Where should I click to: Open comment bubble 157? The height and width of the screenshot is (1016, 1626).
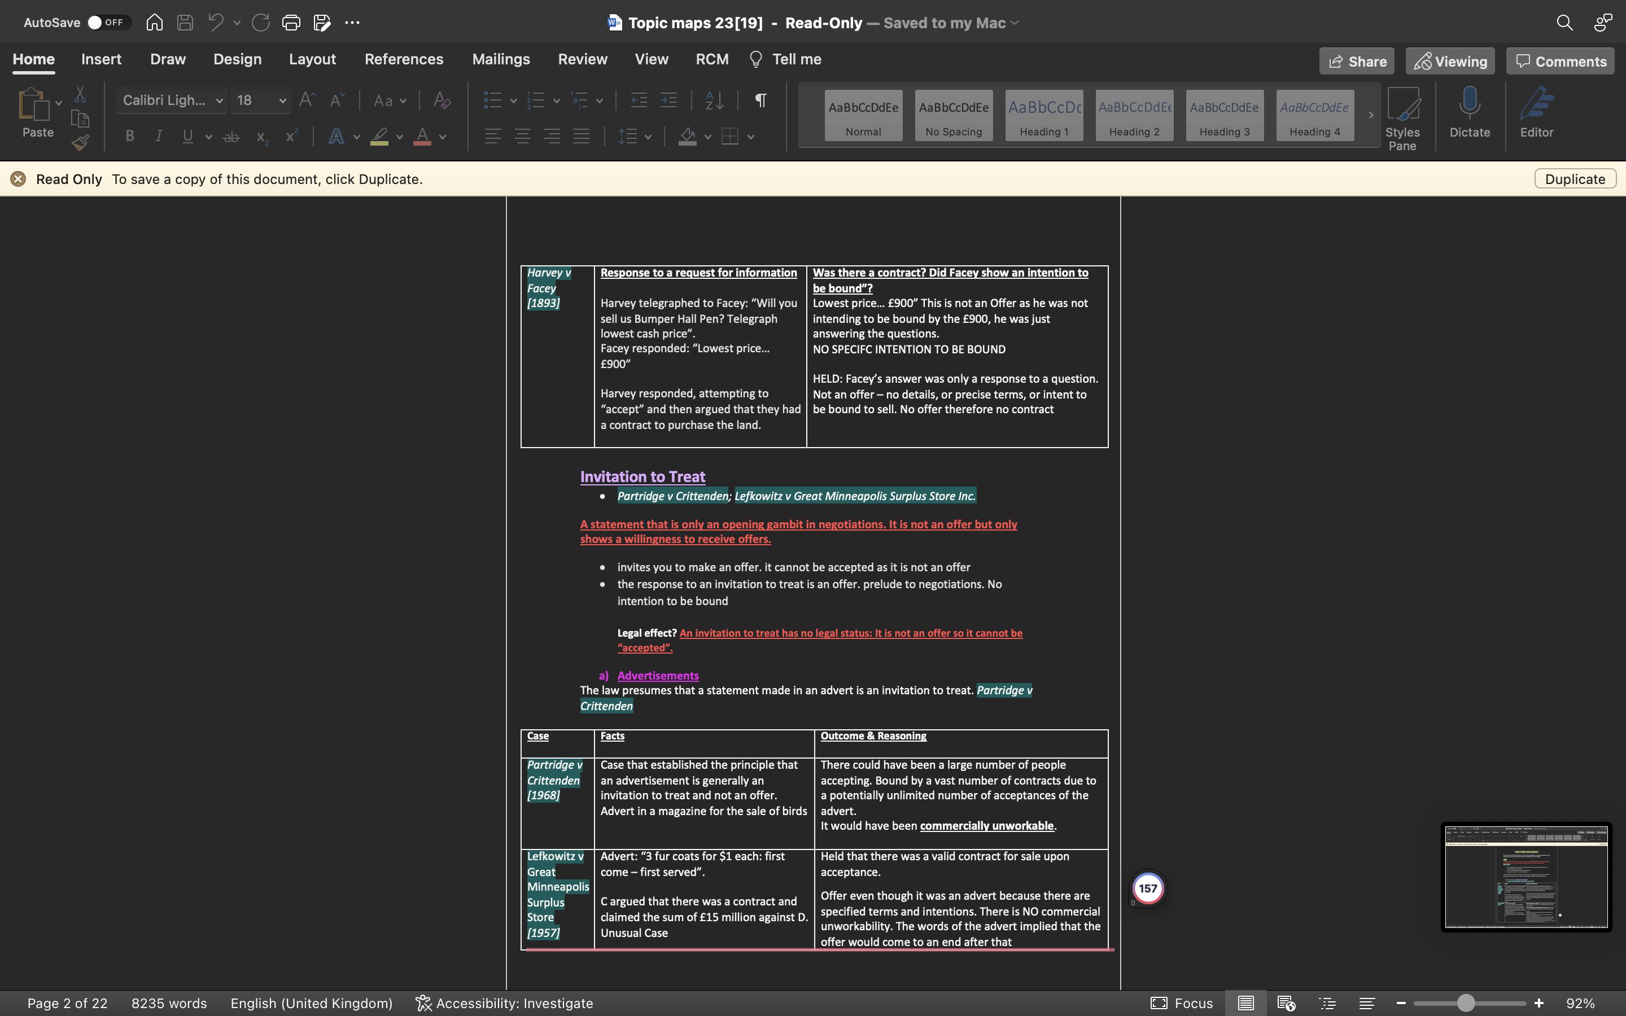pyautogui.click(x=1148, y=887)
